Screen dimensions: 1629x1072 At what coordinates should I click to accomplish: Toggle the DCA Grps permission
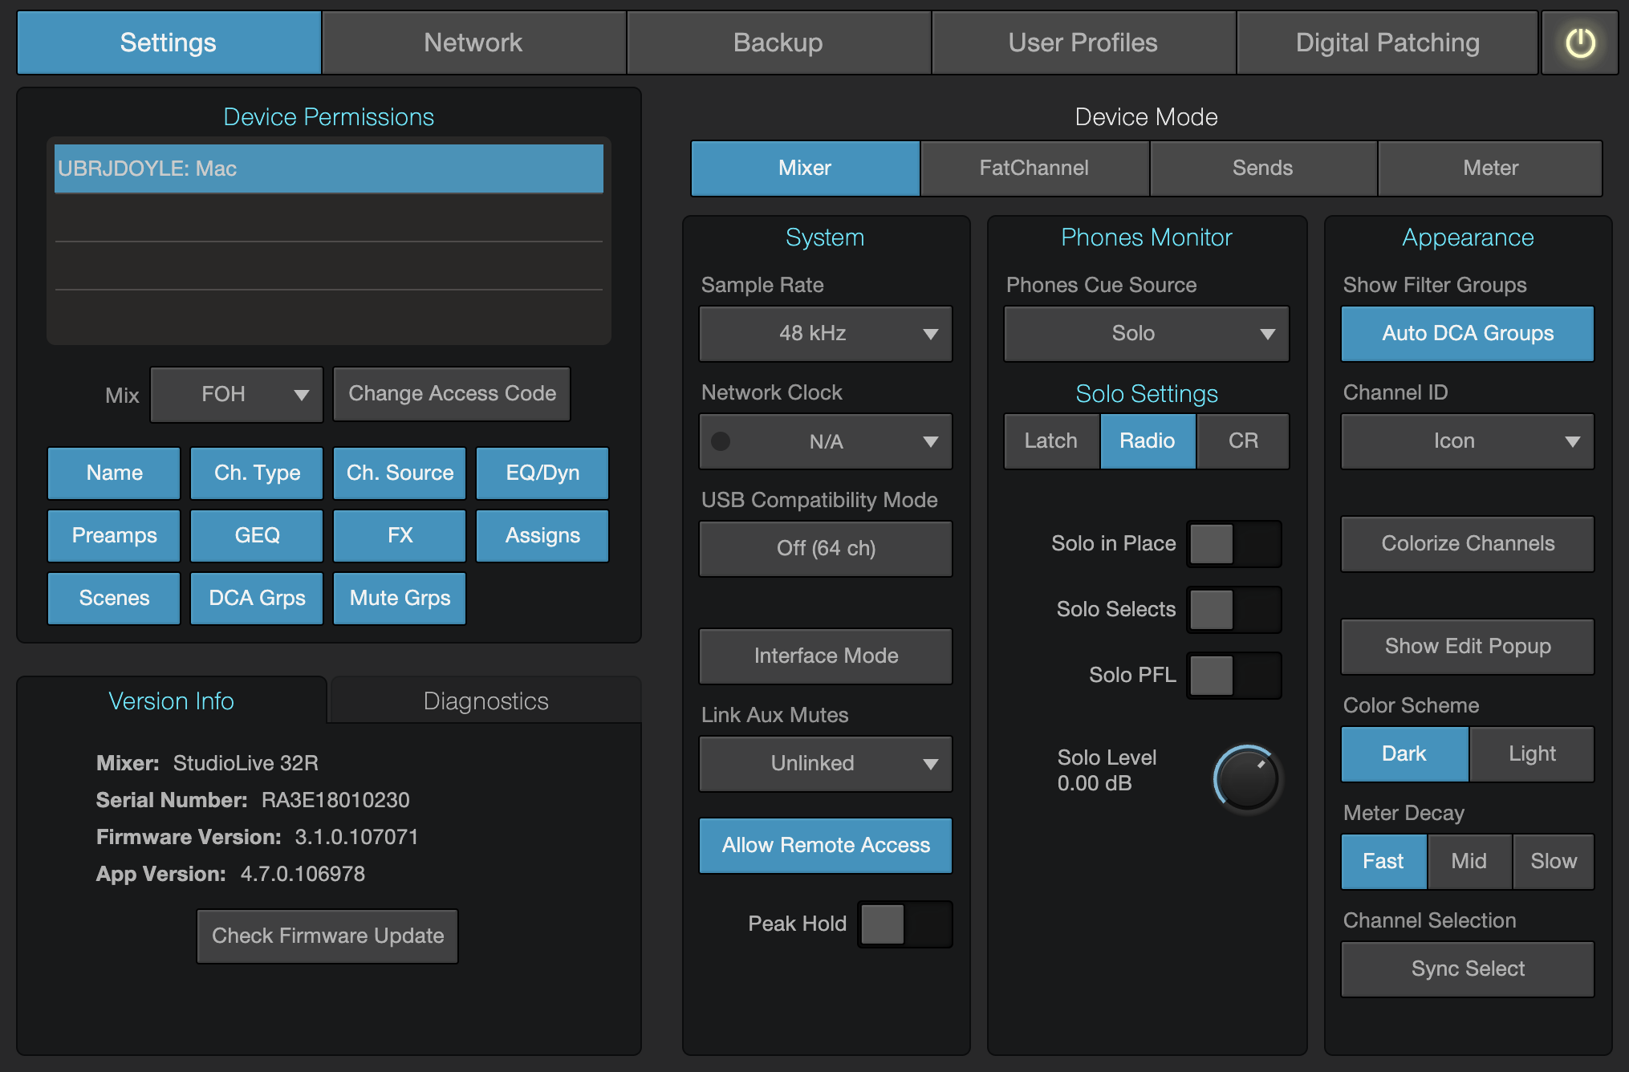257,598
